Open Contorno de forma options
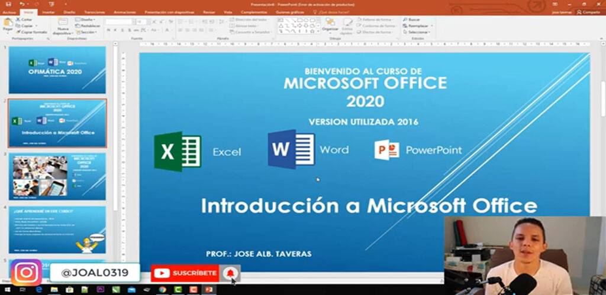Image resolution: width=606 pixels, height=295 pixels. coord(376,26)
